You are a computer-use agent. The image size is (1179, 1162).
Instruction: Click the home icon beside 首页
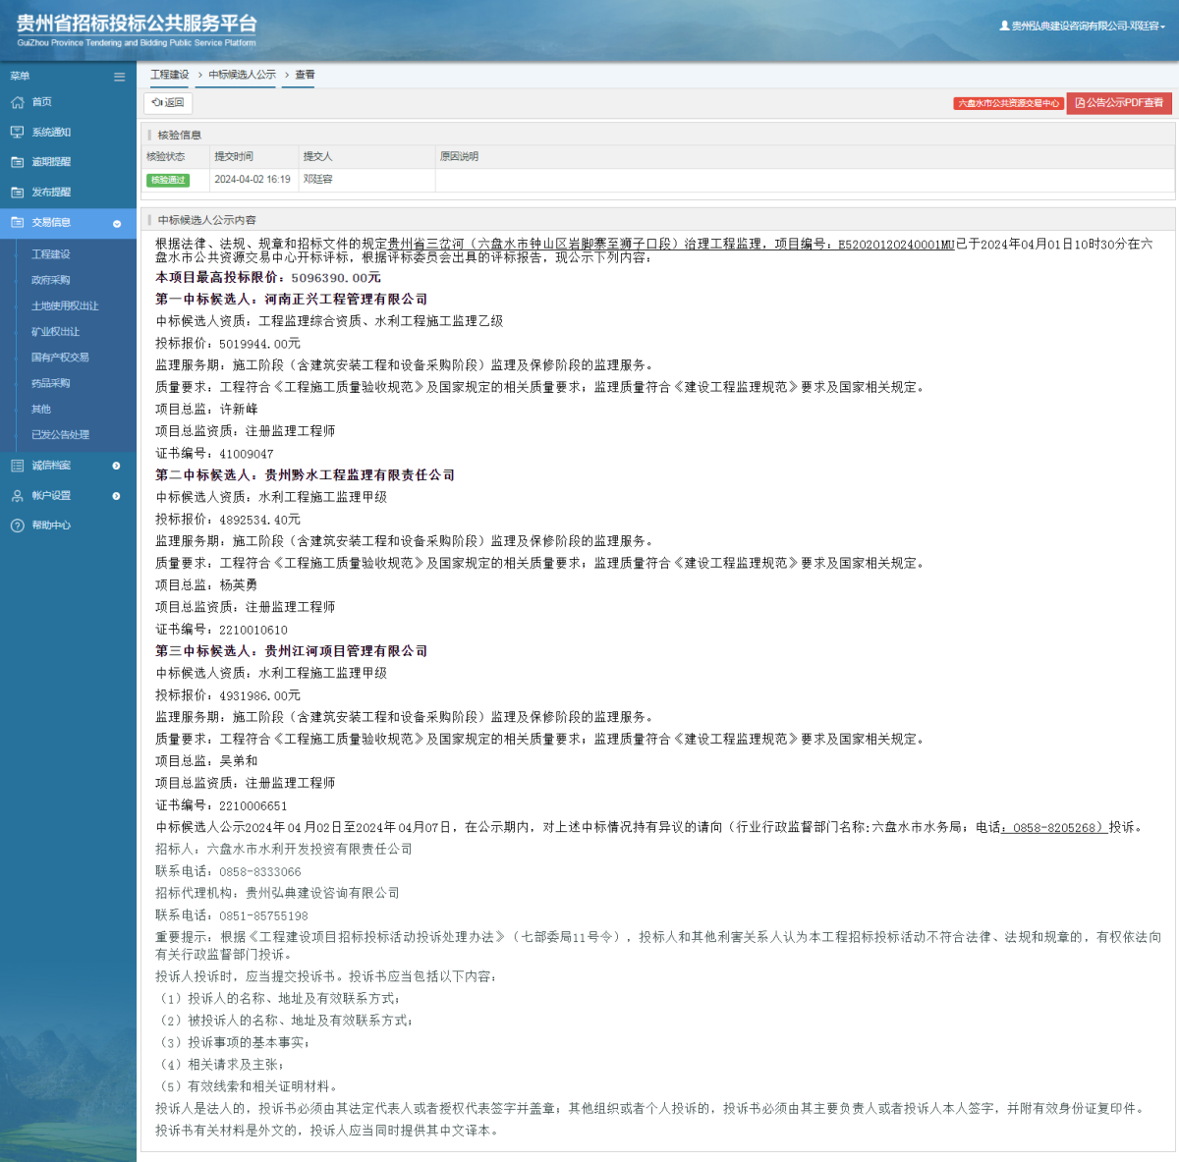point(17,102)
